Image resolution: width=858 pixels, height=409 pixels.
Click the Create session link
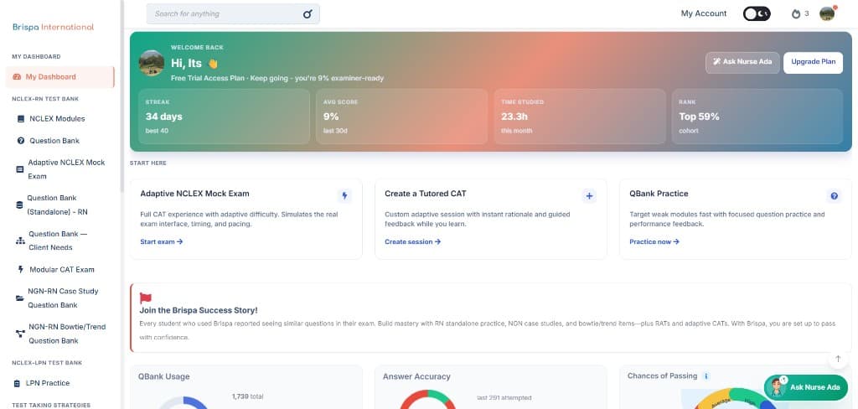[412, 241]
